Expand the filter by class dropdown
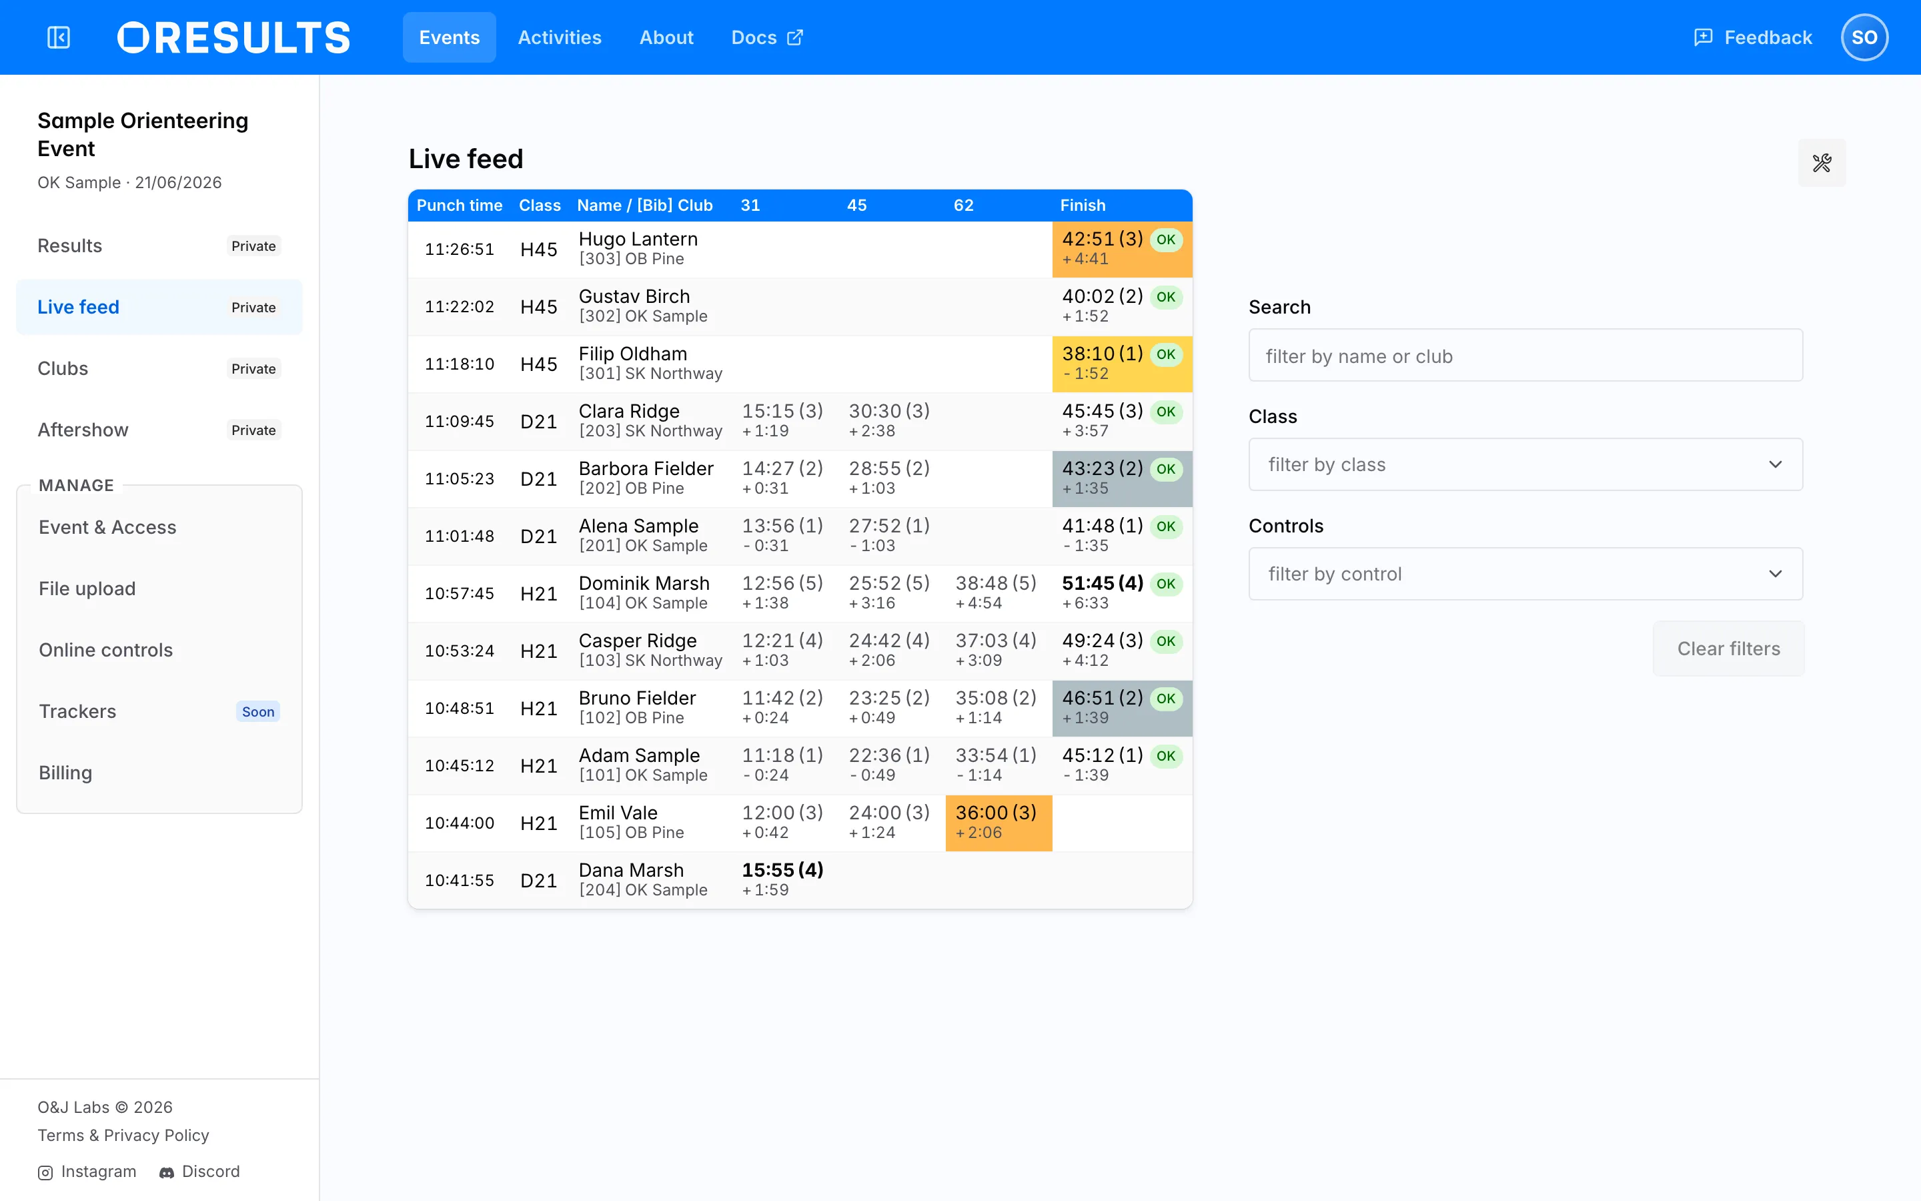 click(x=1525, y=464)
